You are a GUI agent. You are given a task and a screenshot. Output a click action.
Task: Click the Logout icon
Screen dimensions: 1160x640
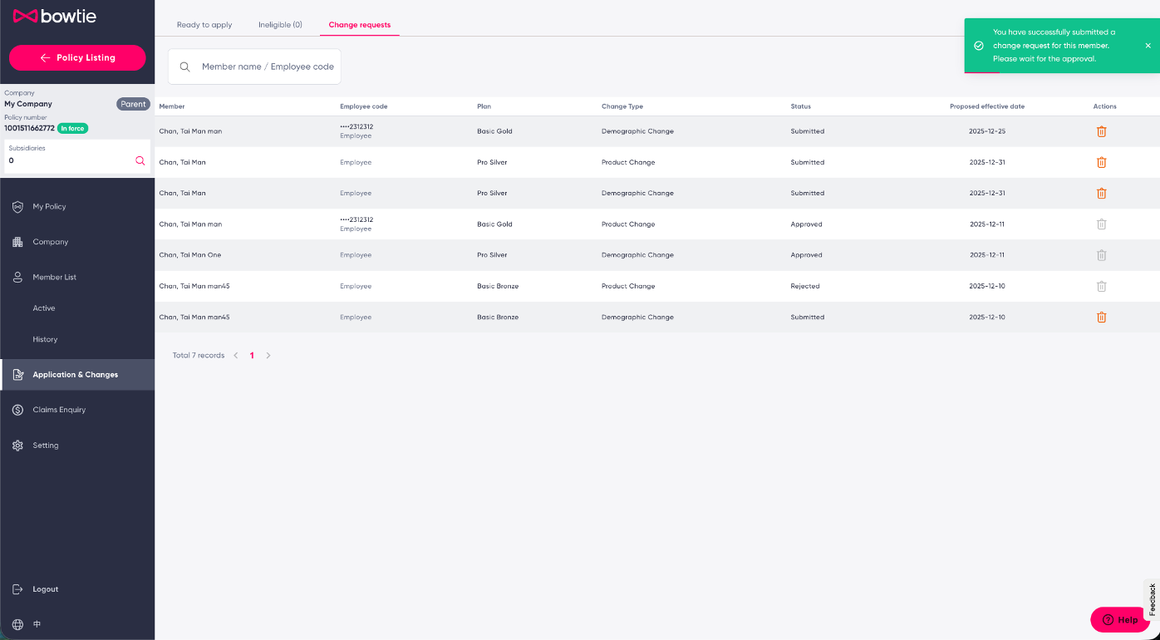coord(18,588)
